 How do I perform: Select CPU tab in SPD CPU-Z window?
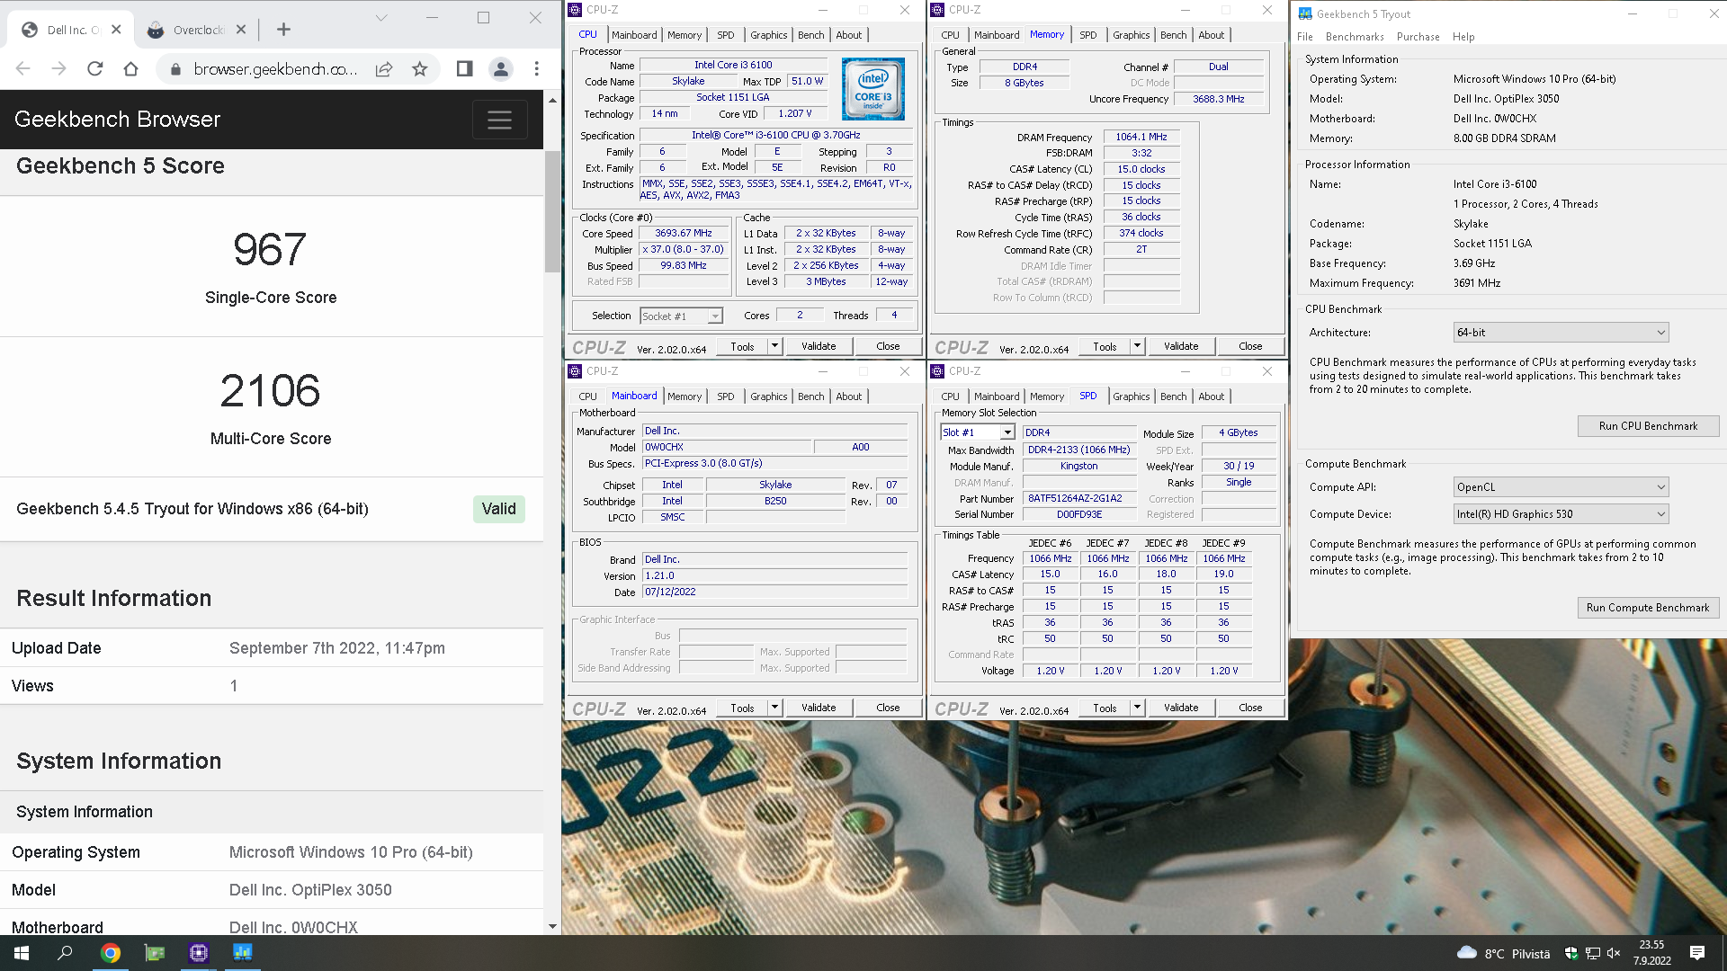point(950,396)
